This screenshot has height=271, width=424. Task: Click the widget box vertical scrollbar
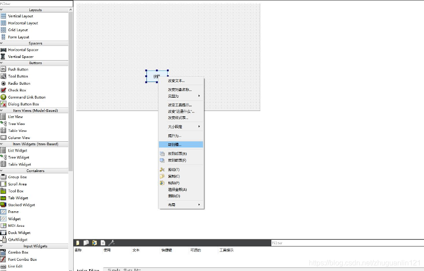[x=71, y=92]
